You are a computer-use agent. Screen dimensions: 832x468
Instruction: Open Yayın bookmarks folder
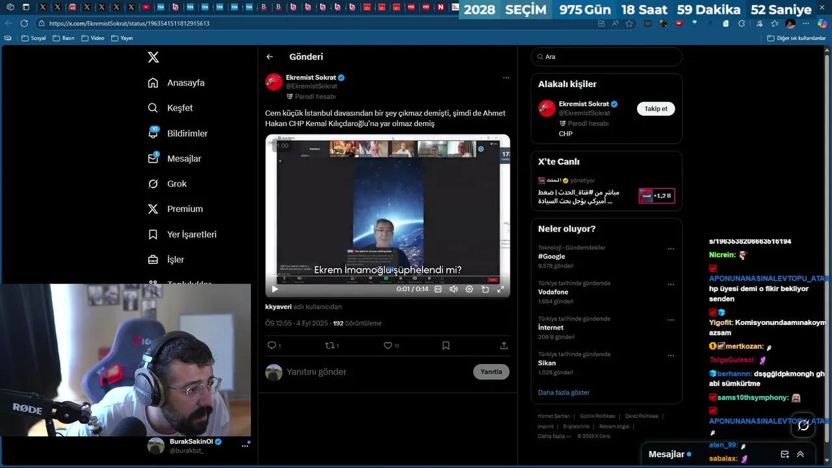(122, 38)
